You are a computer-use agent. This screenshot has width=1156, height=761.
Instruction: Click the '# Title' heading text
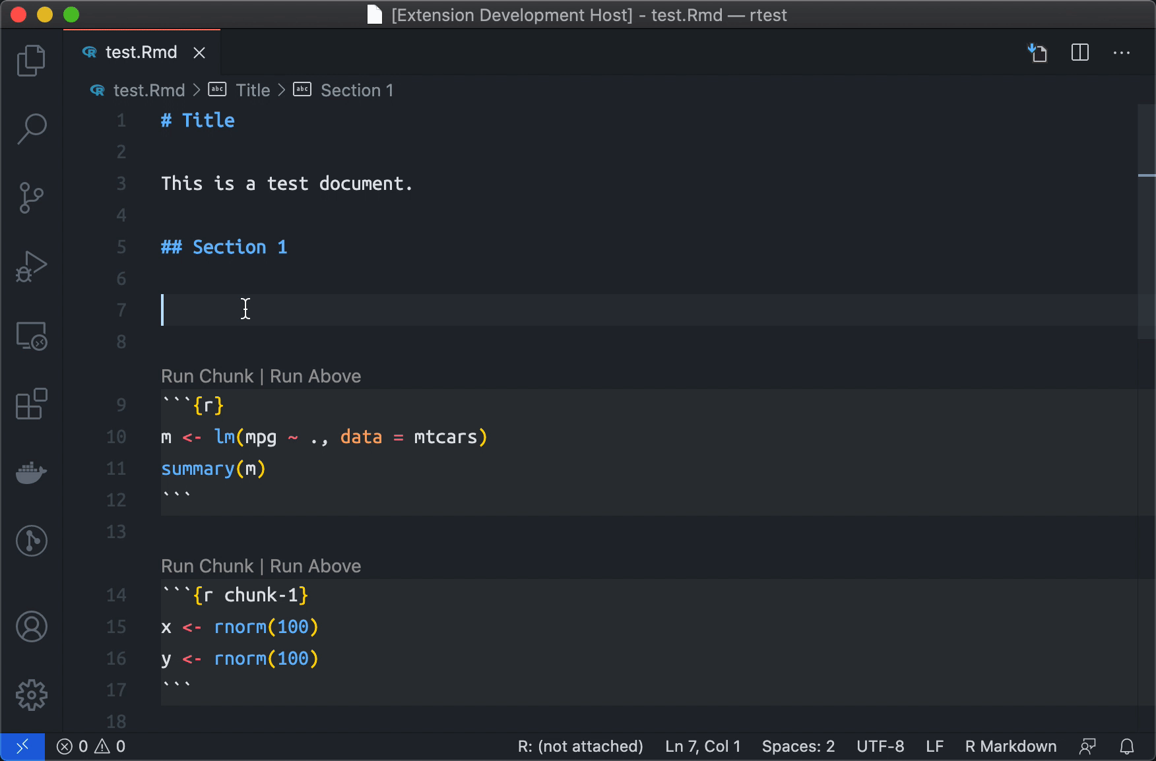pyautogui.click(x=198, y=120)
